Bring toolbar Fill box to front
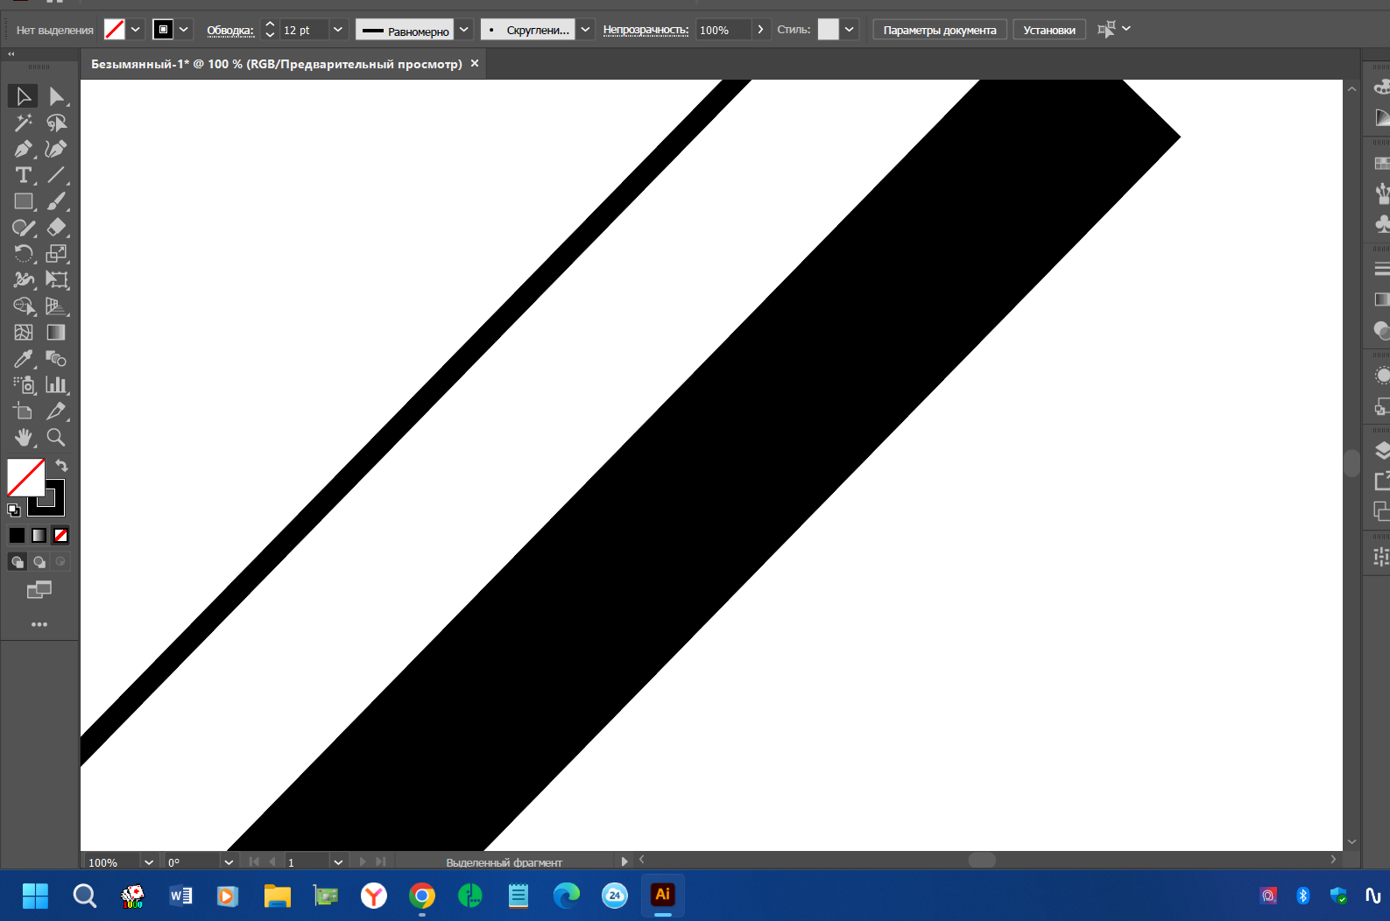The width and height of the screenshot is (1390, 921). pos(25,476)
